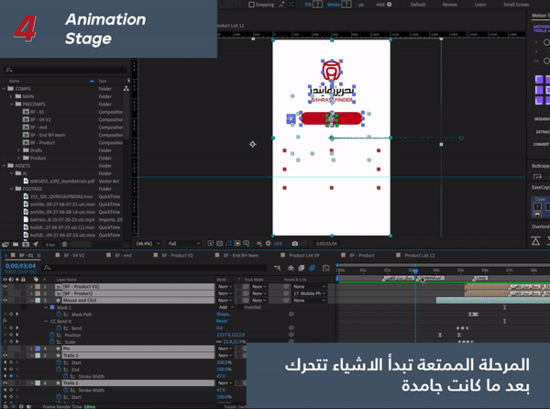Toggle the Inverted checkbox for Mask 1
The height and width of the screenshot is (409, 550).
point(240,307)
